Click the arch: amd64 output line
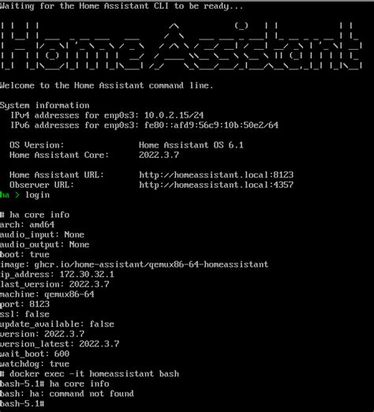This screenshot has width=374, height=412. 27,224
